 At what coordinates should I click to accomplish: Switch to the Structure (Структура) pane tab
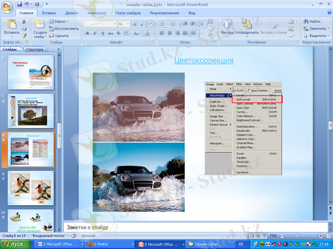(35, 49)
